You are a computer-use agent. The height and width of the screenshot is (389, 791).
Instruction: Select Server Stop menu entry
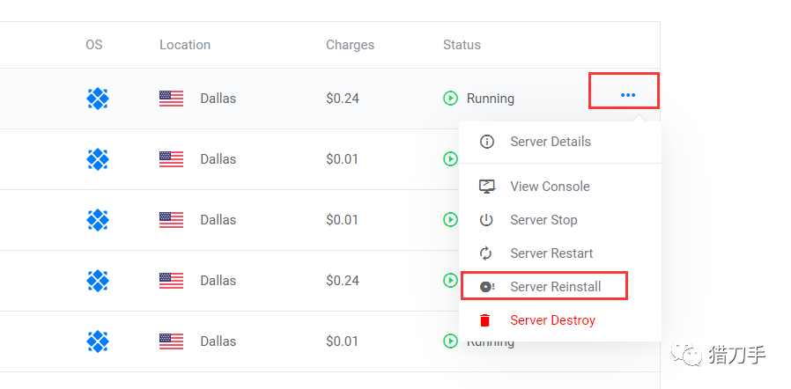(543, 220)
